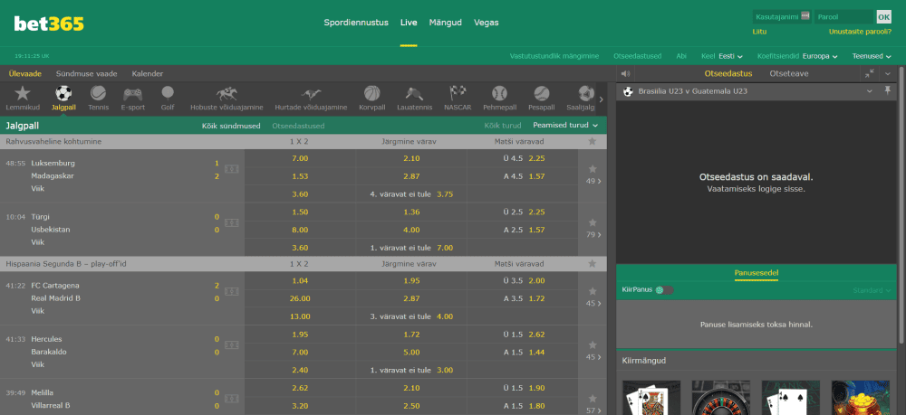Screen dimensions: 906x415
Task: Favourite the Melilla v Villarreal B star
Action: (593, 399)
